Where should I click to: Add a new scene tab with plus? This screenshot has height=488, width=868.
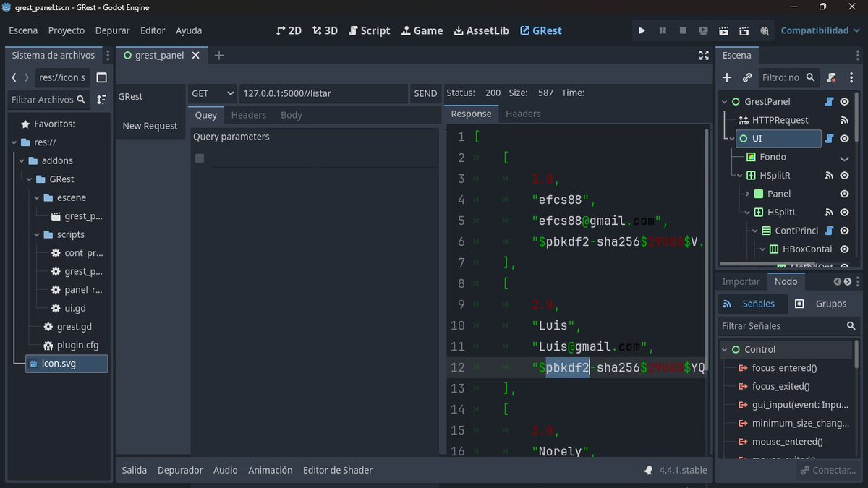[x=219, y=55]
